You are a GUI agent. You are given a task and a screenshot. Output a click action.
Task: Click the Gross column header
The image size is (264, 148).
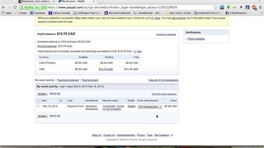click(174, 101)
